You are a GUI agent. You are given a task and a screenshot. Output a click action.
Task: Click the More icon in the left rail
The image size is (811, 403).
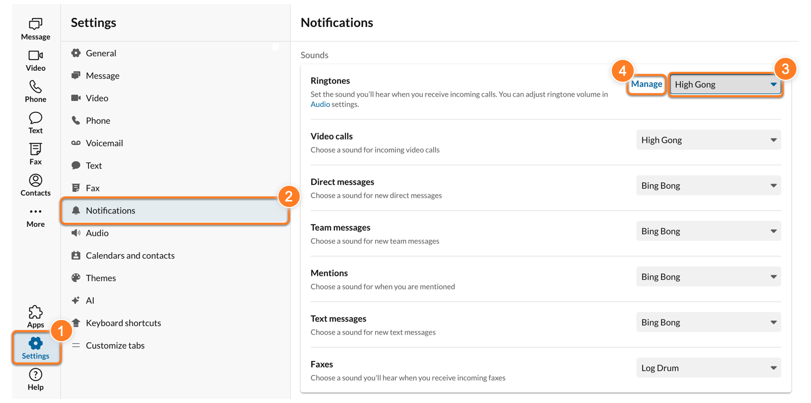tap(35, 216)
